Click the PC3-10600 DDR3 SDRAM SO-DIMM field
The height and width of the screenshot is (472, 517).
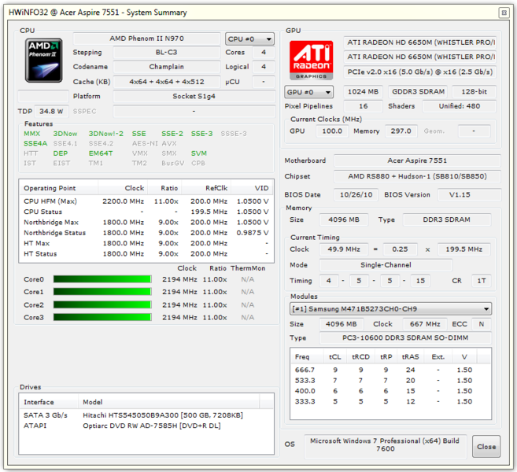[405, 337]
